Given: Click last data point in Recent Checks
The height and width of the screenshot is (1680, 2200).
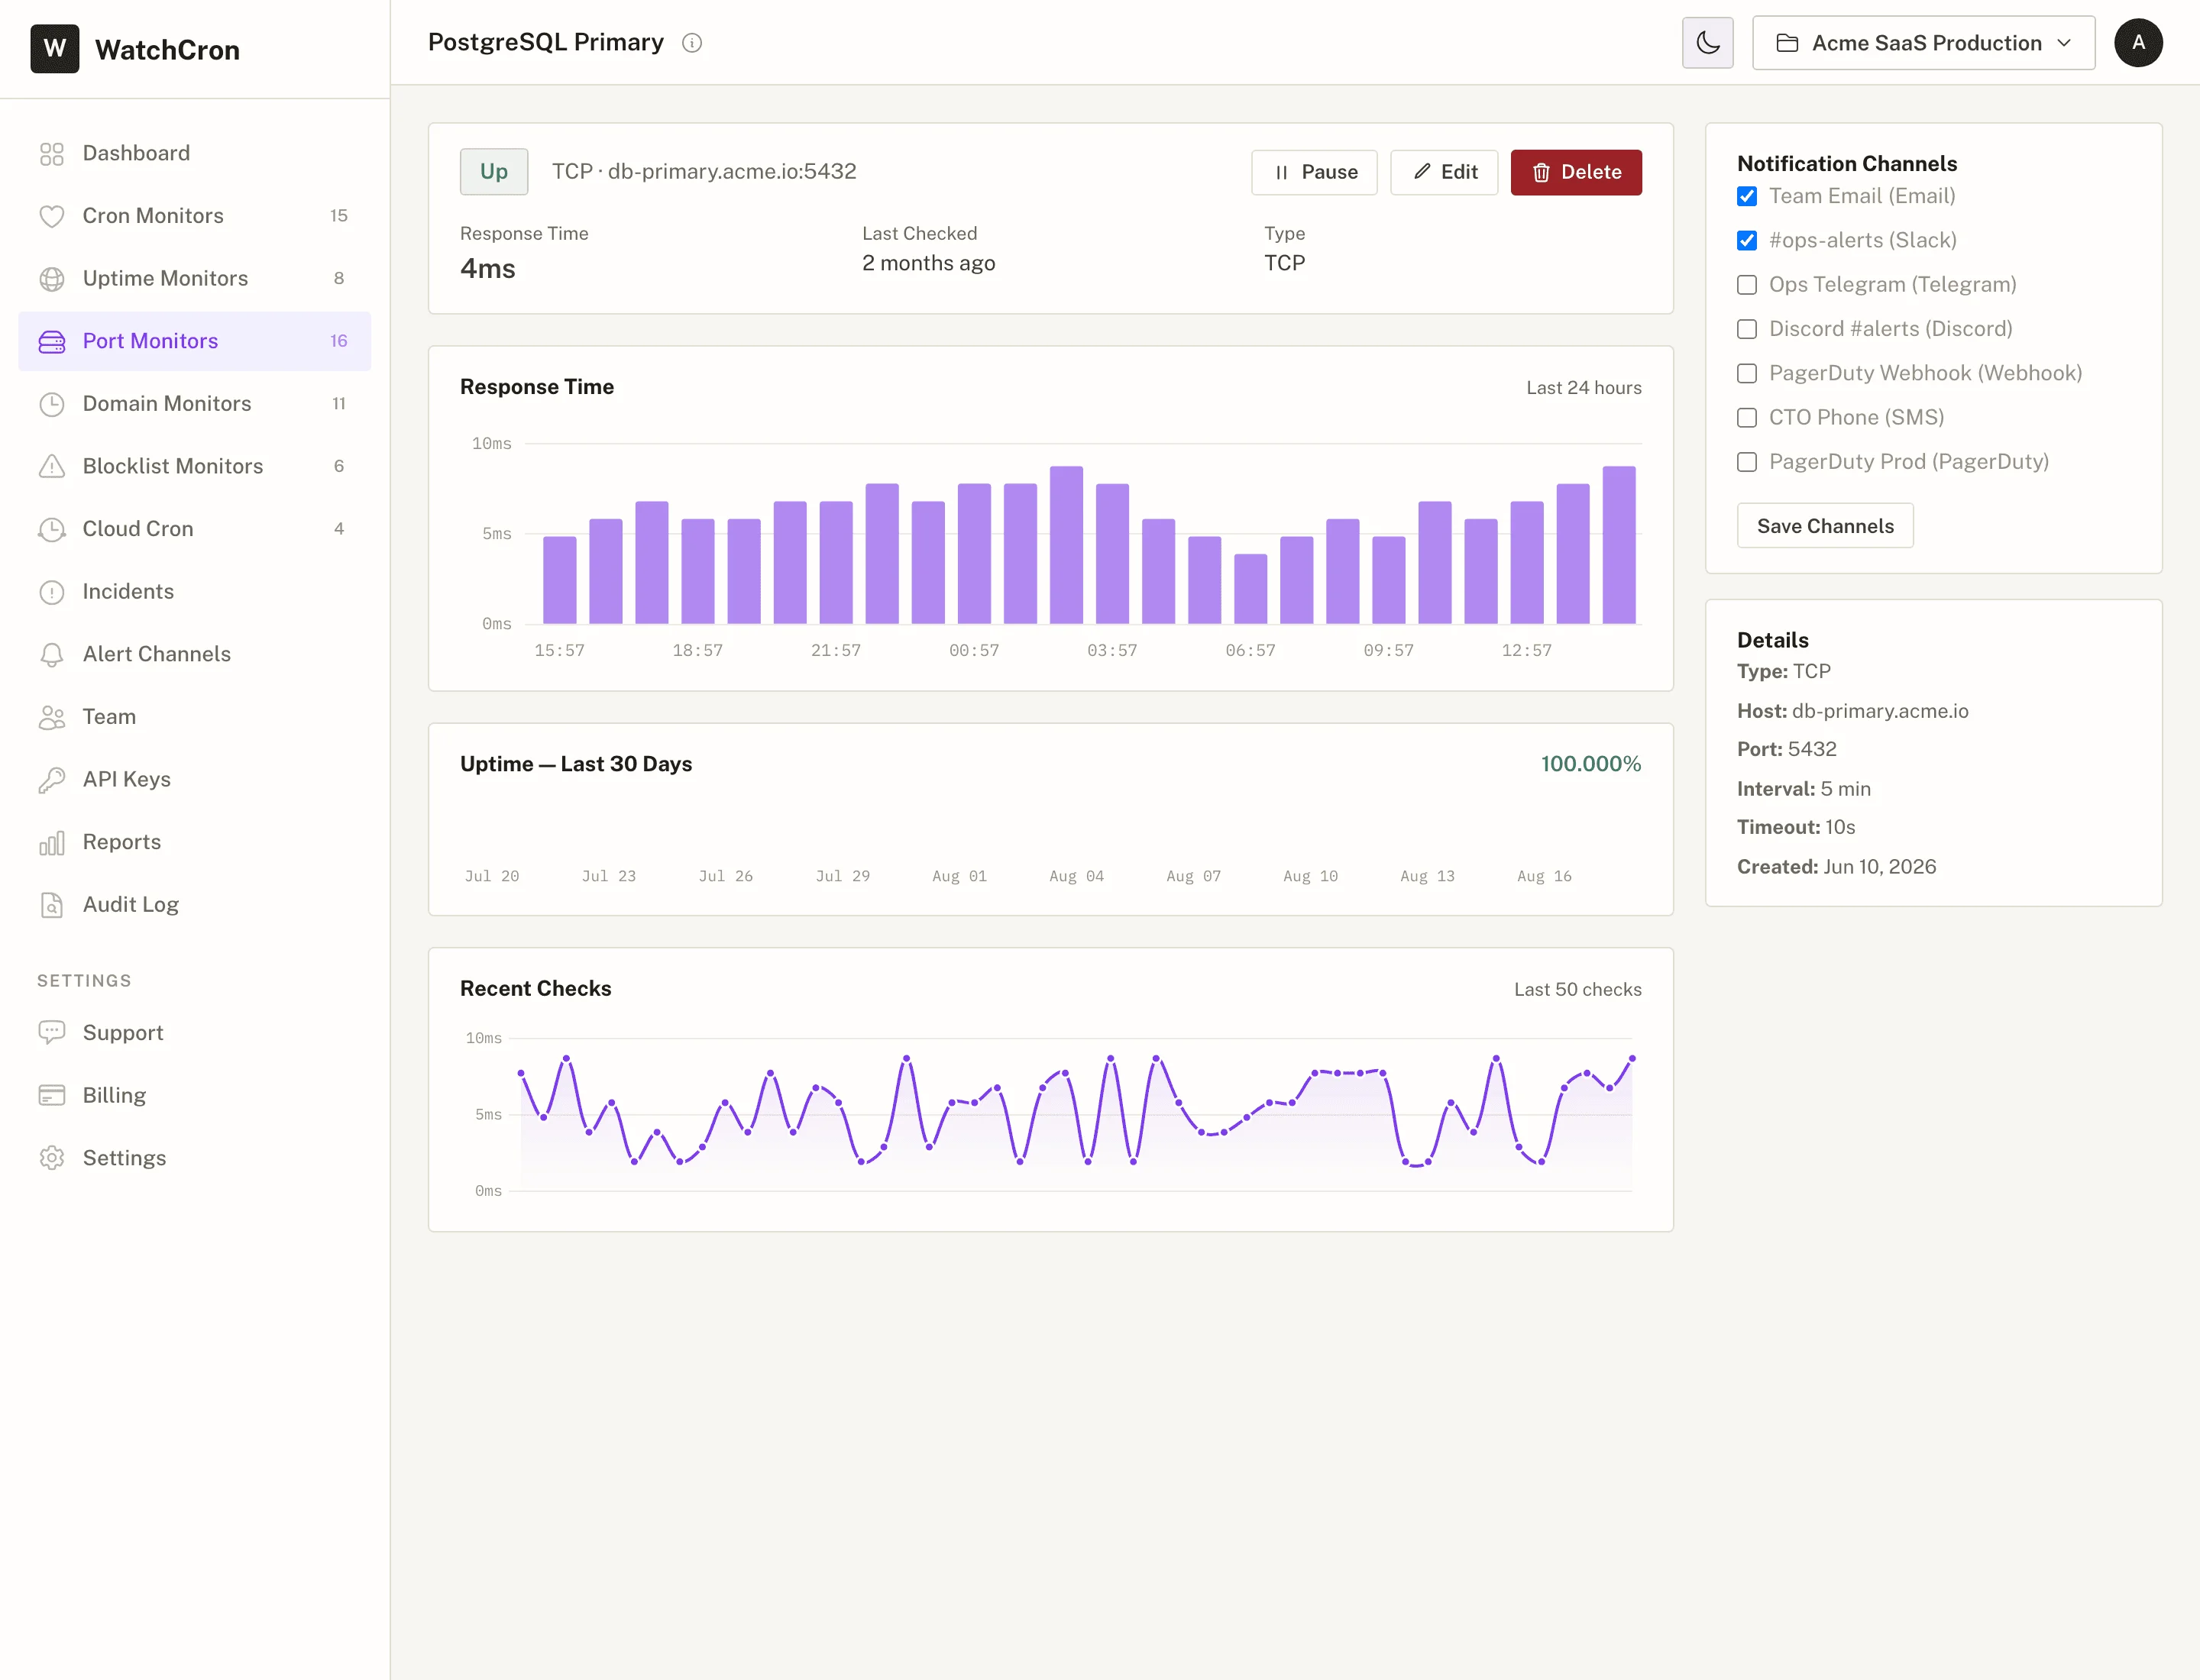Looking at the screenshot, I should 1632,1058.
